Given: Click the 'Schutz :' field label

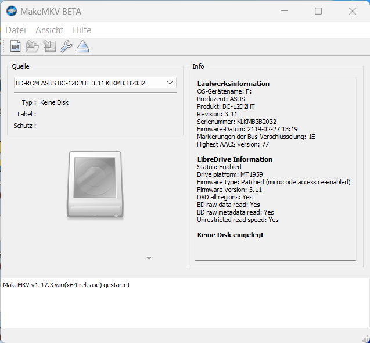Looking at the screenshot, I should coord(25,126).
